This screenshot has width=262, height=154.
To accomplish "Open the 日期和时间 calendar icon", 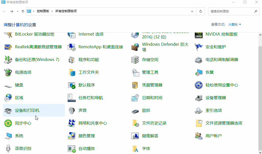I will [135, 98].
